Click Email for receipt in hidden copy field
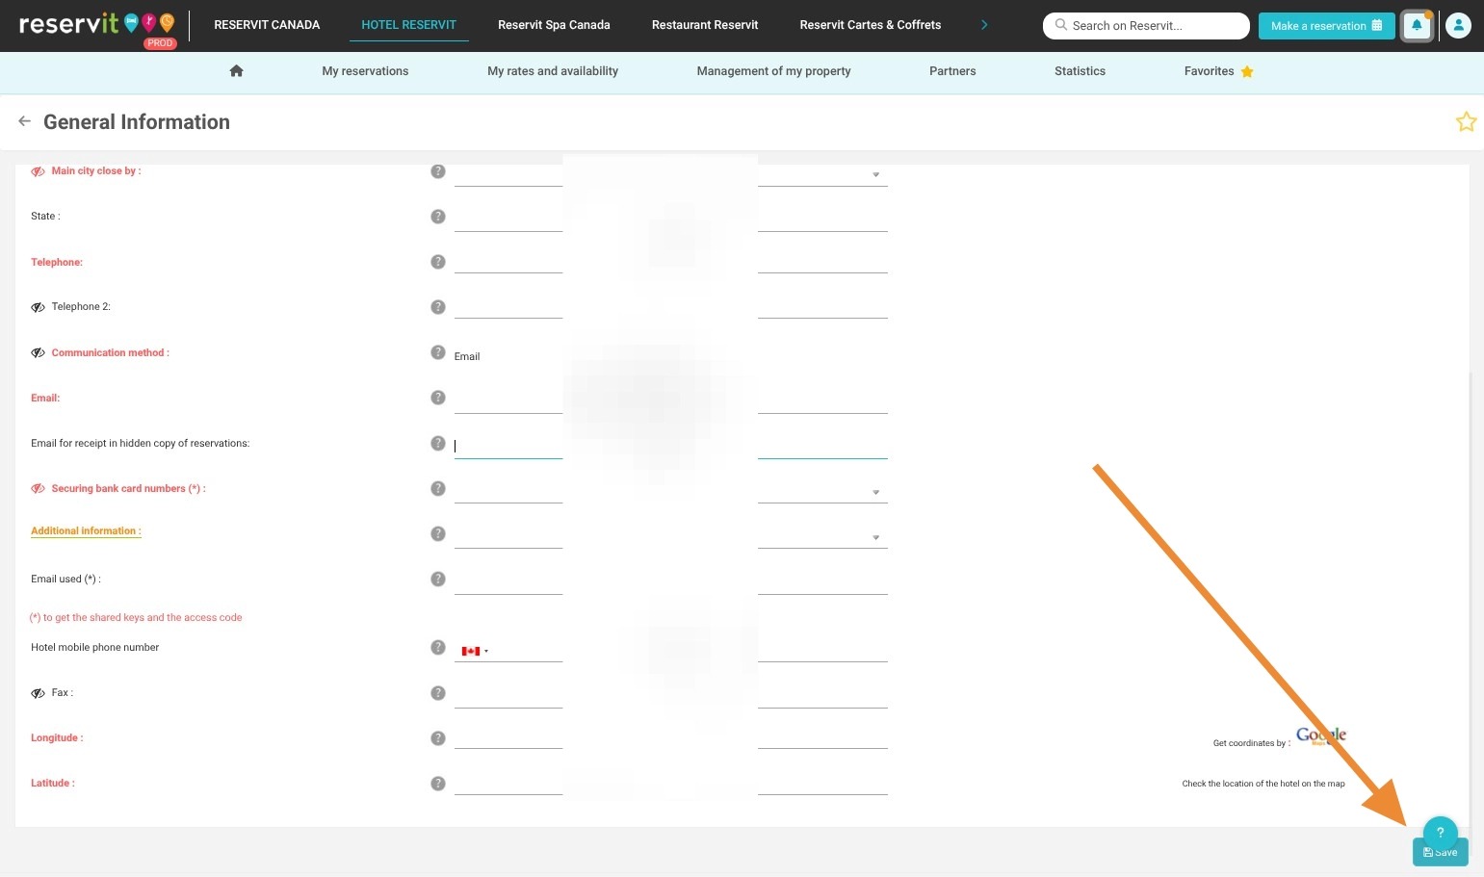 [x=670, y=445]
